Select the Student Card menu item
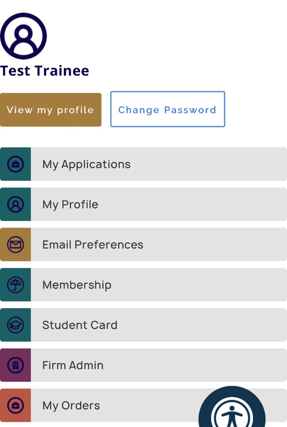The width and height of the screenshot is (287, 427). 80,325
